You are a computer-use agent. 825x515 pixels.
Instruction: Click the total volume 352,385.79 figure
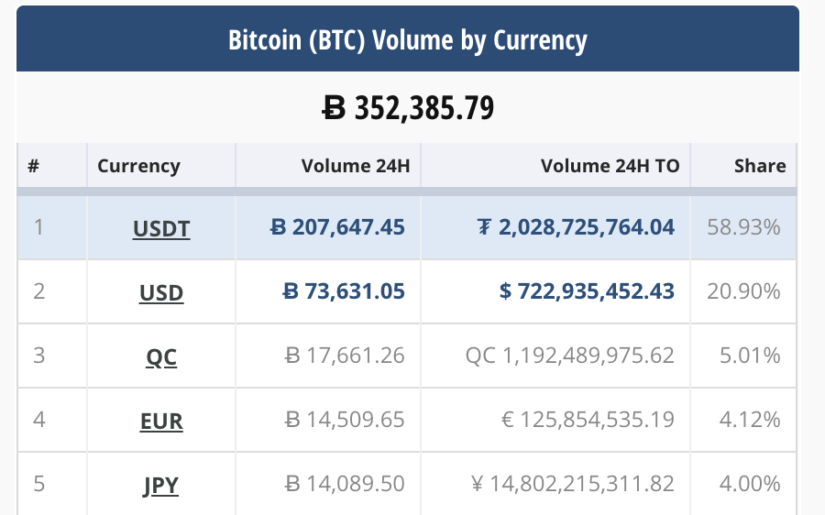(408, 108)
